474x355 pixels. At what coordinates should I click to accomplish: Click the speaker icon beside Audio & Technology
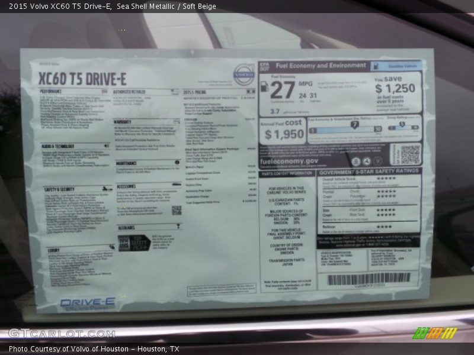[x=107, y=146]
